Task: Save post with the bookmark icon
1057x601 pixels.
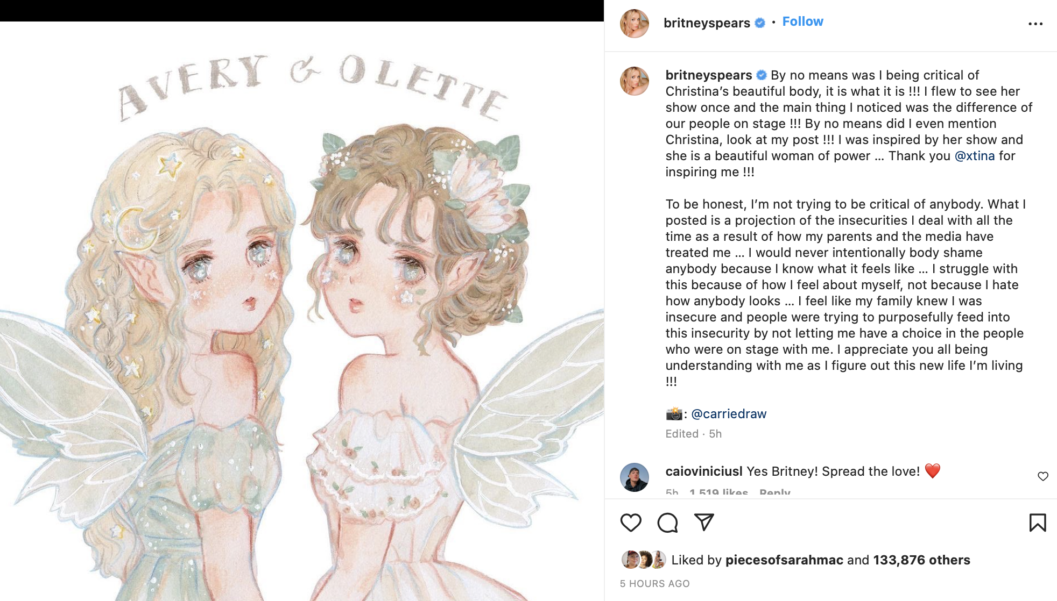Action: [x=1038, y=523]
